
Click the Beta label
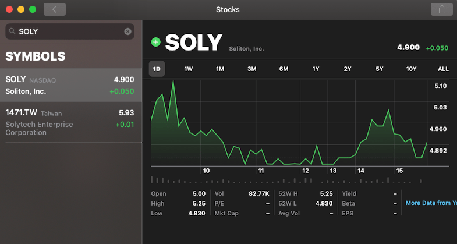click(x=348, y=203)
